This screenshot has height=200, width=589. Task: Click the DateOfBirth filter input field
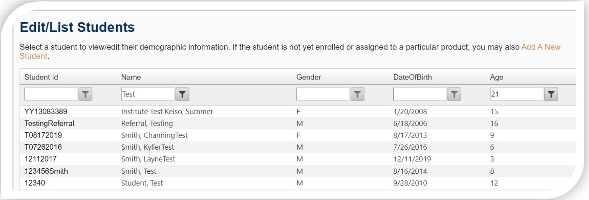tap(419, 94)
